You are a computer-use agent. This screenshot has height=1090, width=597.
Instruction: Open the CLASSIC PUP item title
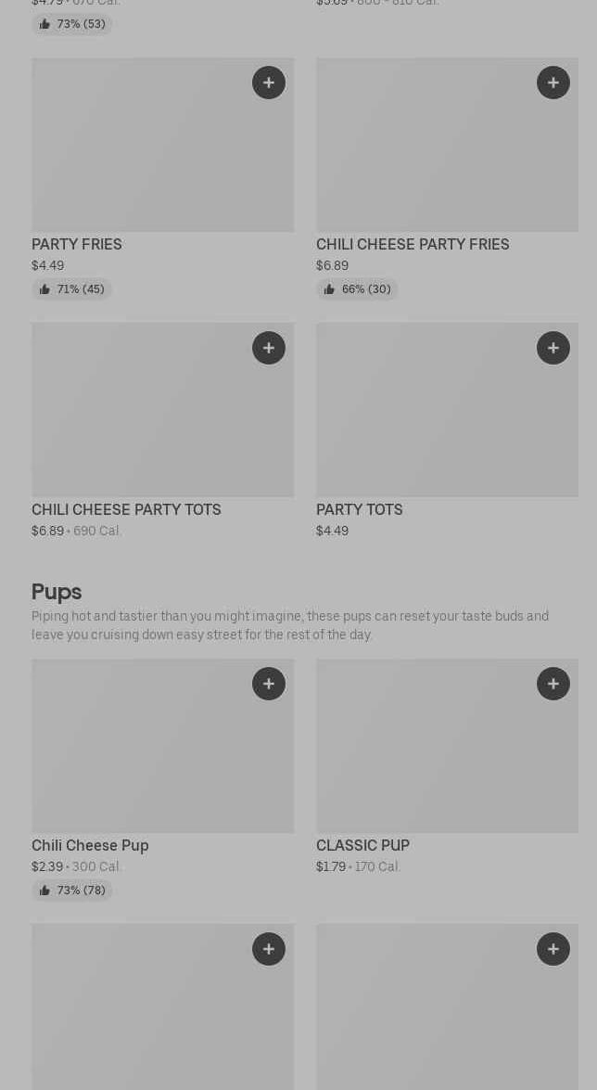coord(362,846)
